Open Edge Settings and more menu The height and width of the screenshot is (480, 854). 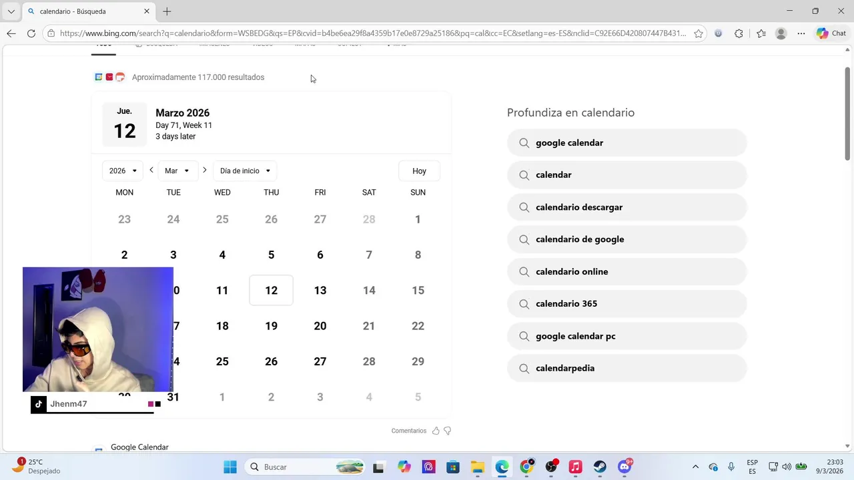point(801,33)
